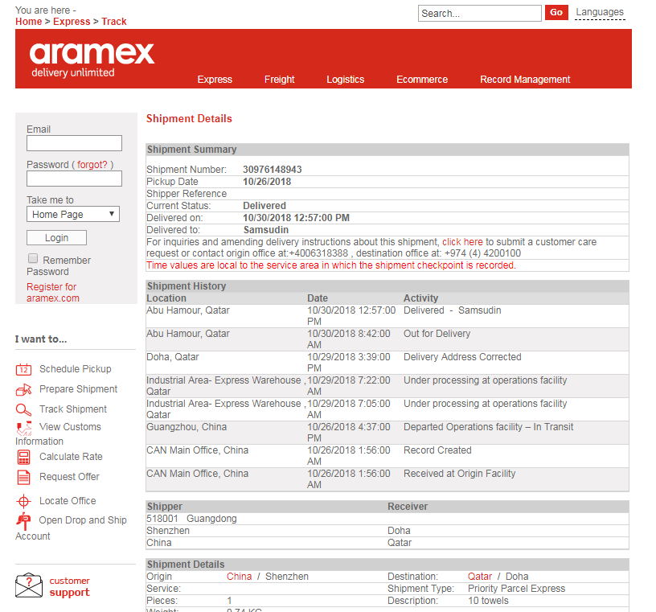
Task: Toggle the Remember Password checkbox
Action: coord(33,259)
